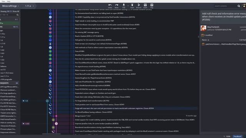Select remote branch 1.9.4
This screenshot has width=246, height=138.
2,63
